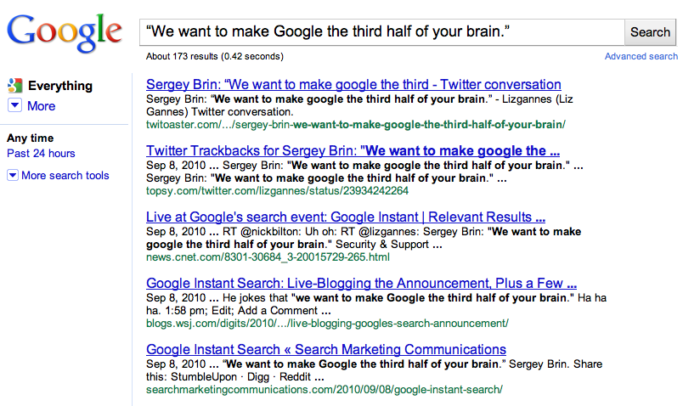The width and height of the screenshot is (683, 406).
Task: Open the Live-Blogging the Announcement result
Action: pyautogui.click(x=361, y=284)
